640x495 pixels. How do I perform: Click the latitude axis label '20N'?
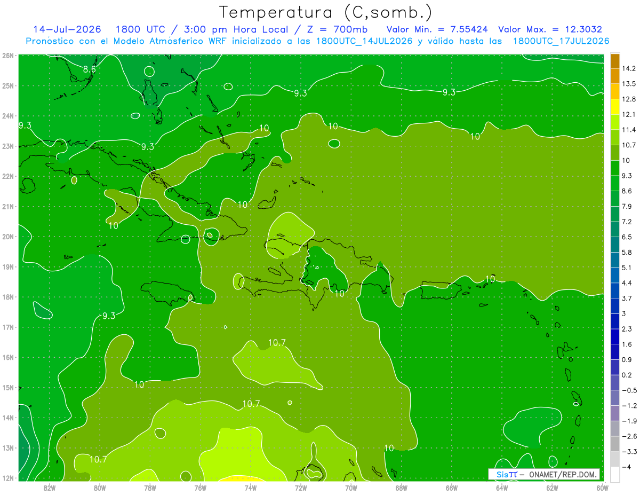pyautogui.click(x=8, y=237)
